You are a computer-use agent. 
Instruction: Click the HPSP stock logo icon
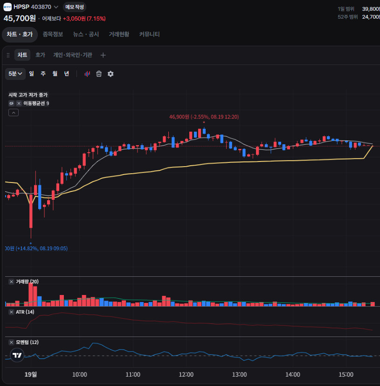[x=7, y=7]
